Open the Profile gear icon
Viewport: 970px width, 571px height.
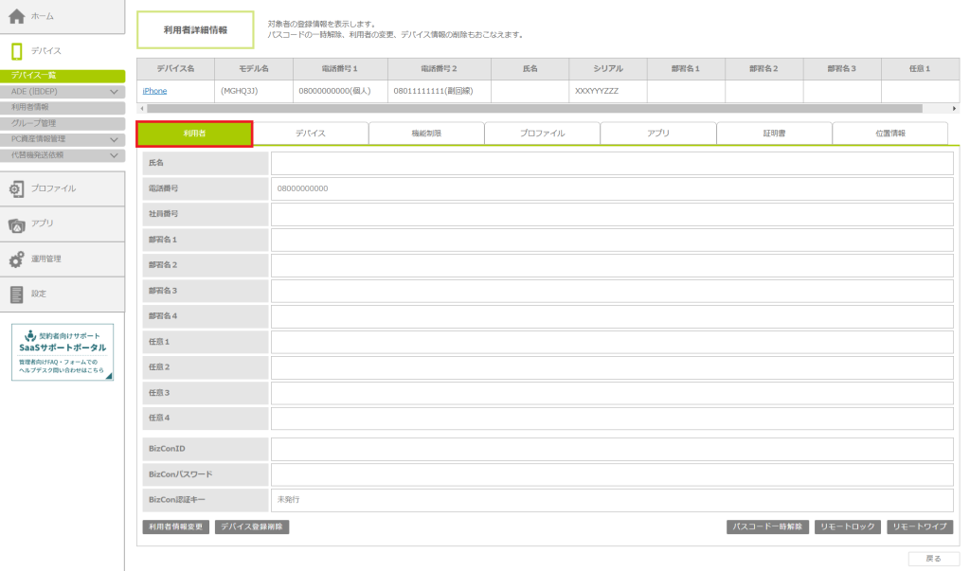16,189
